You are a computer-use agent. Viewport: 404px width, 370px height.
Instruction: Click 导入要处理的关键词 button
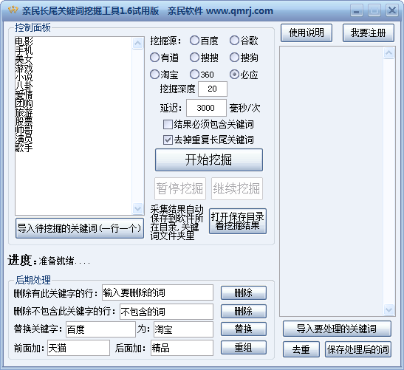[x=337, y=329]
